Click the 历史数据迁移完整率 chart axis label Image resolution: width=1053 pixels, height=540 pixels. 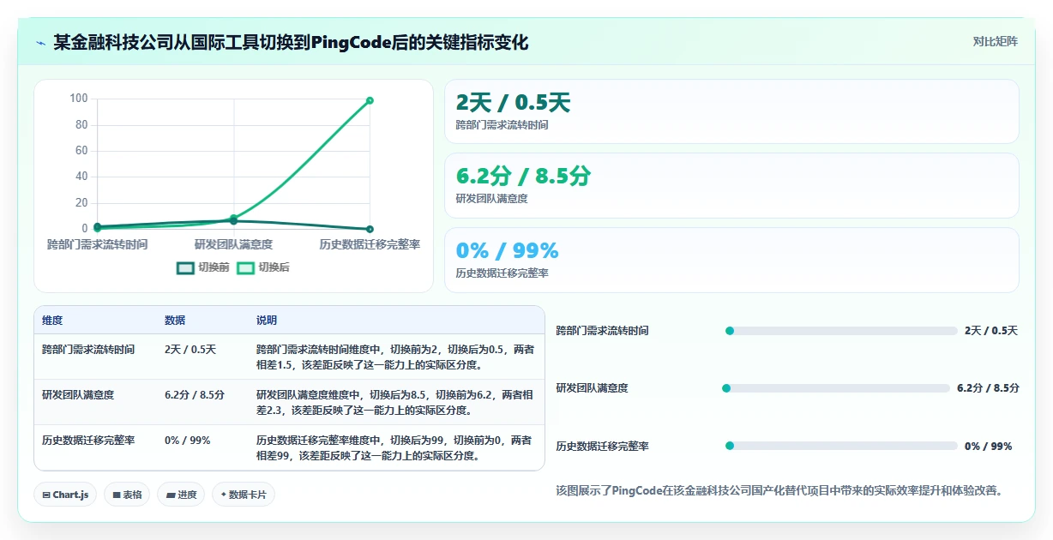[370, 244]
